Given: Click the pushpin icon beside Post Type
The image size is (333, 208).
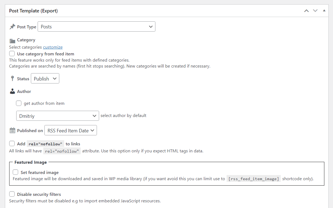Looking at the screenshot, I should (12, 27).
